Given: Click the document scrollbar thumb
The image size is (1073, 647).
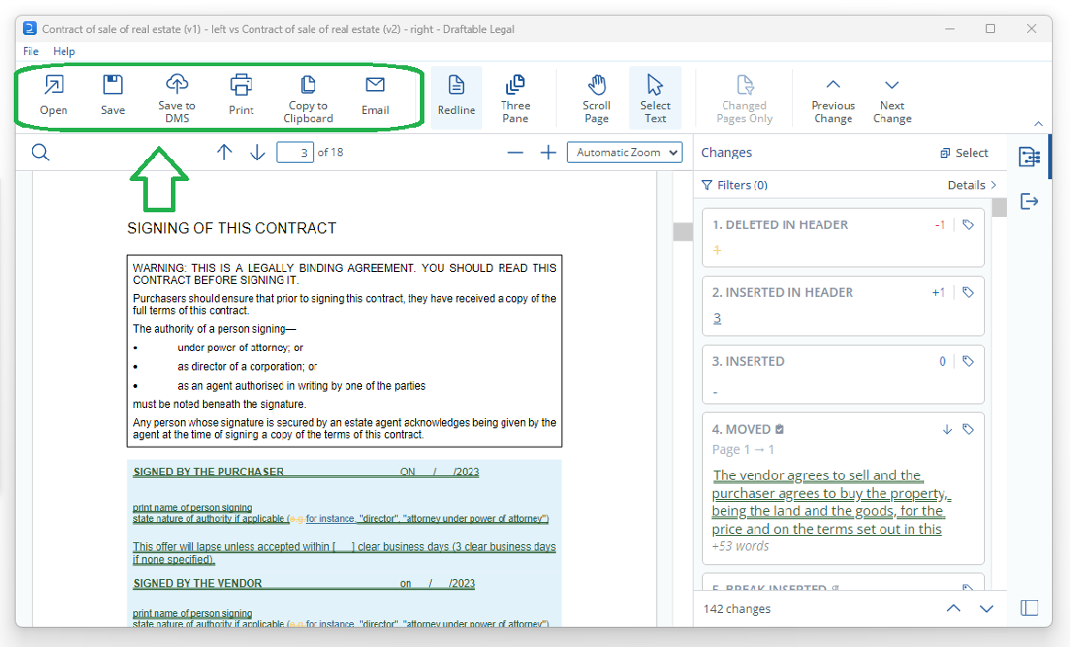Looking at the screenshot, I should click(x=683, y=232).
